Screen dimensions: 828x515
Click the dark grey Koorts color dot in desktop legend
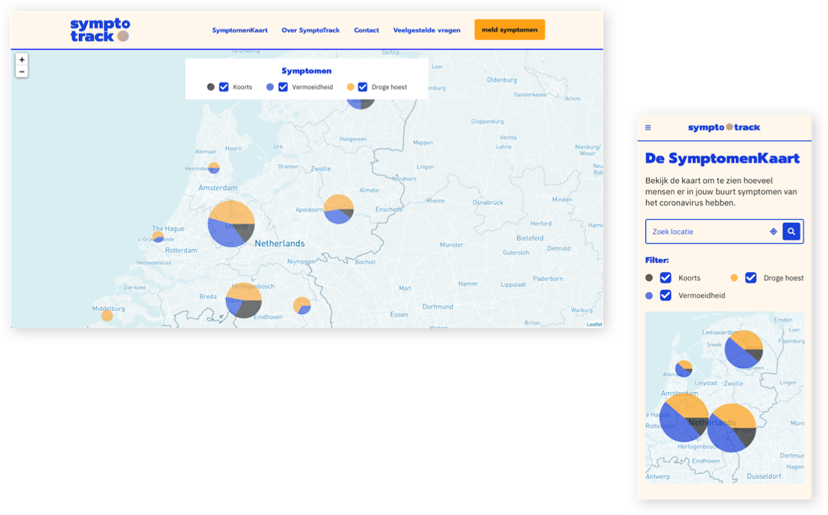[x=211, y=87]
